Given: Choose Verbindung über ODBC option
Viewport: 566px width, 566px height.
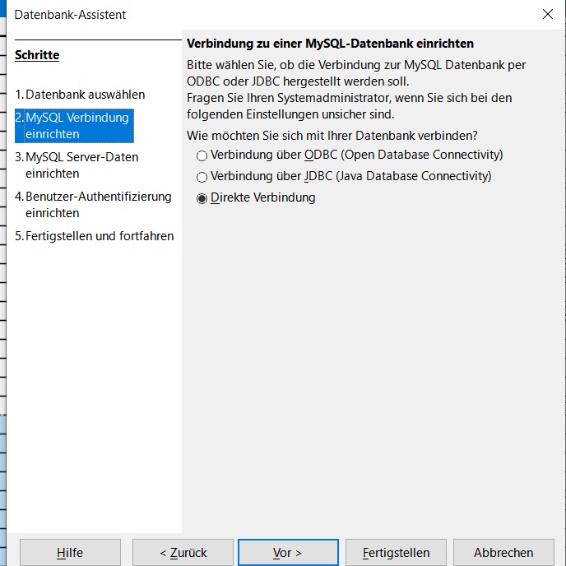Looking at the screenshot, I should 202,155.
